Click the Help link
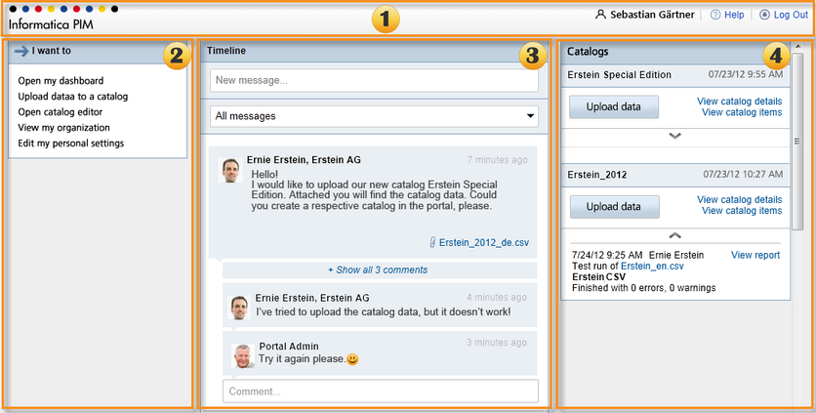 (x=734, y=15)
